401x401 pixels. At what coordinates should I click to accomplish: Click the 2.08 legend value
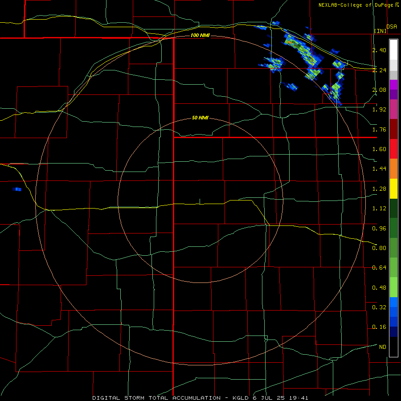[x=379, y=90]
